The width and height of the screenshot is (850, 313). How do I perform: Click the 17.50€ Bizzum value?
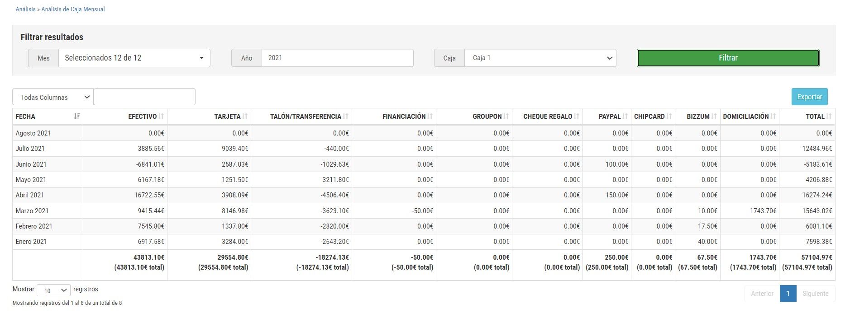(707, 226)
